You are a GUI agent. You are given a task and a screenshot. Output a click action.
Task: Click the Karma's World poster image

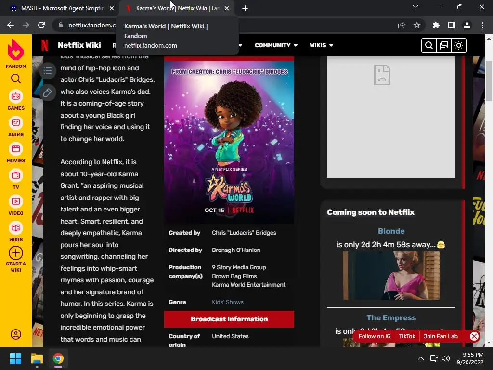click(229, 143)
